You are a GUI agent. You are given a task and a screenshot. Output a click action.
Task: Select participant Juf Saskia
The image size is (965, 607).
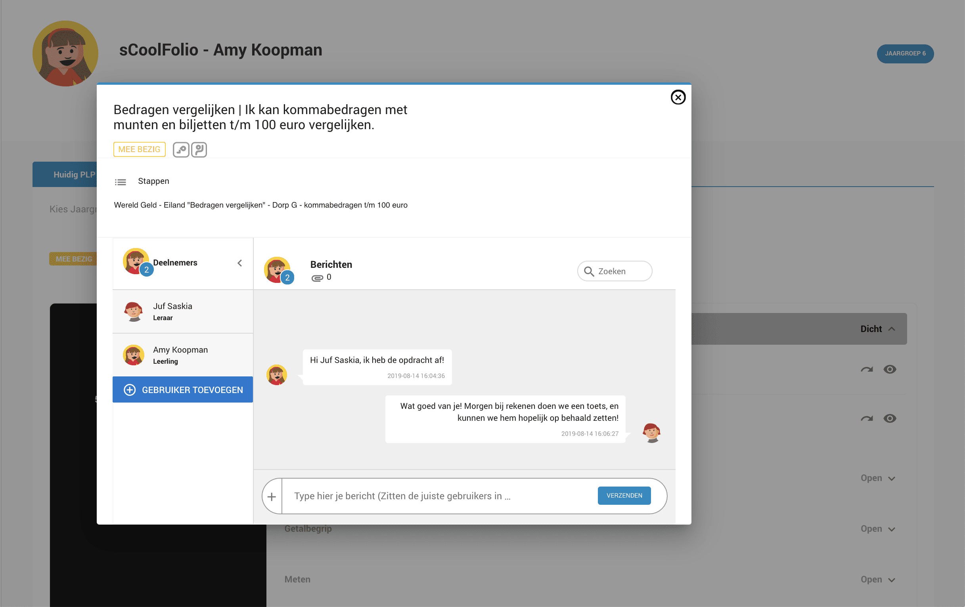[183, 311]
